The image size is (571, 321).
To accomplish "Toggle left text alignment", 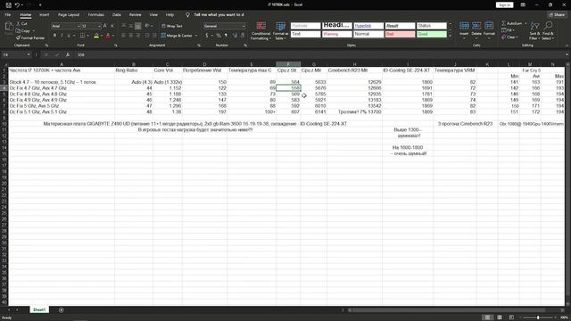I will [123, 36].
